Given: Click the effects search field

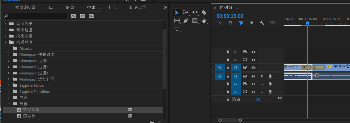Looking at the screenshot, I should point(35,16).
